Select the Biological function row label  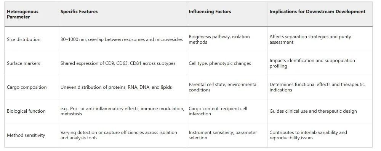click(x=26, y=111)
